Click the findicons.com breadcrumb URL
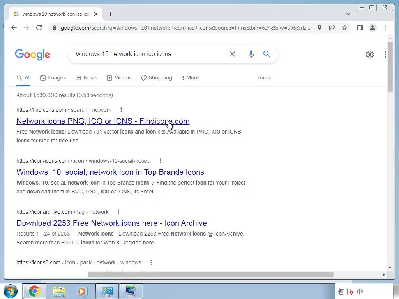 (x=64, y=110)
